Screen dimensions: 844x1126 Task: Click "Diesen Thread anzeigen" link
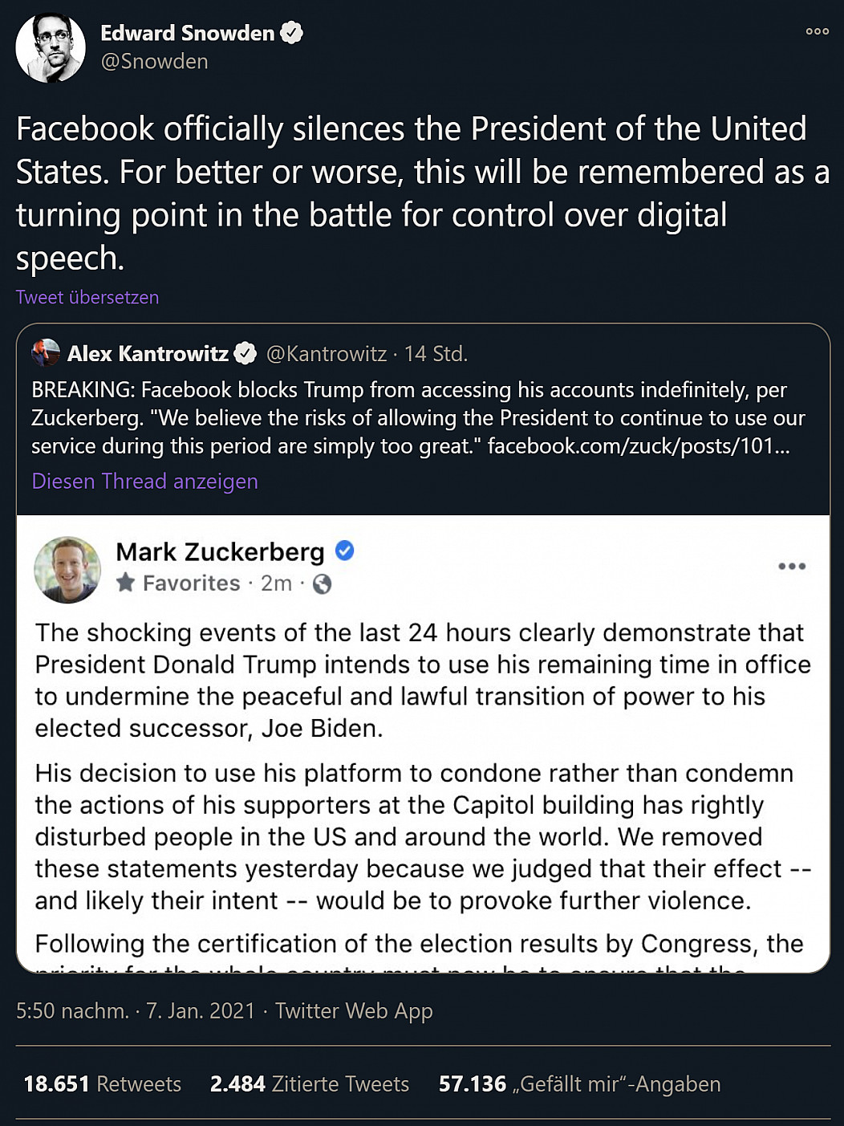(x=144, y=481)
